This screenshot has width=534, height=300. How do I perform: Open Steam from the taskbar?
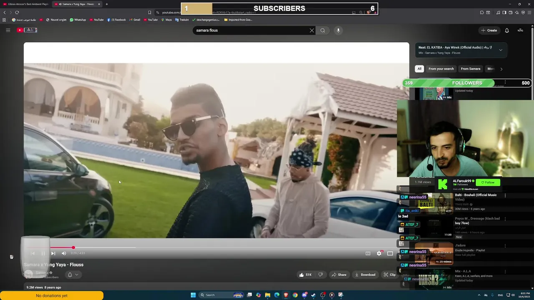click(313, 295)
